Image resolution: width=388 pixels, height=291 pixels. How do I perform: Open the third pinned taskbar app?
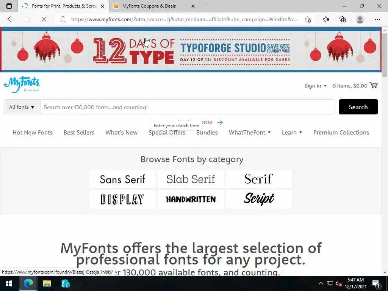65,283
